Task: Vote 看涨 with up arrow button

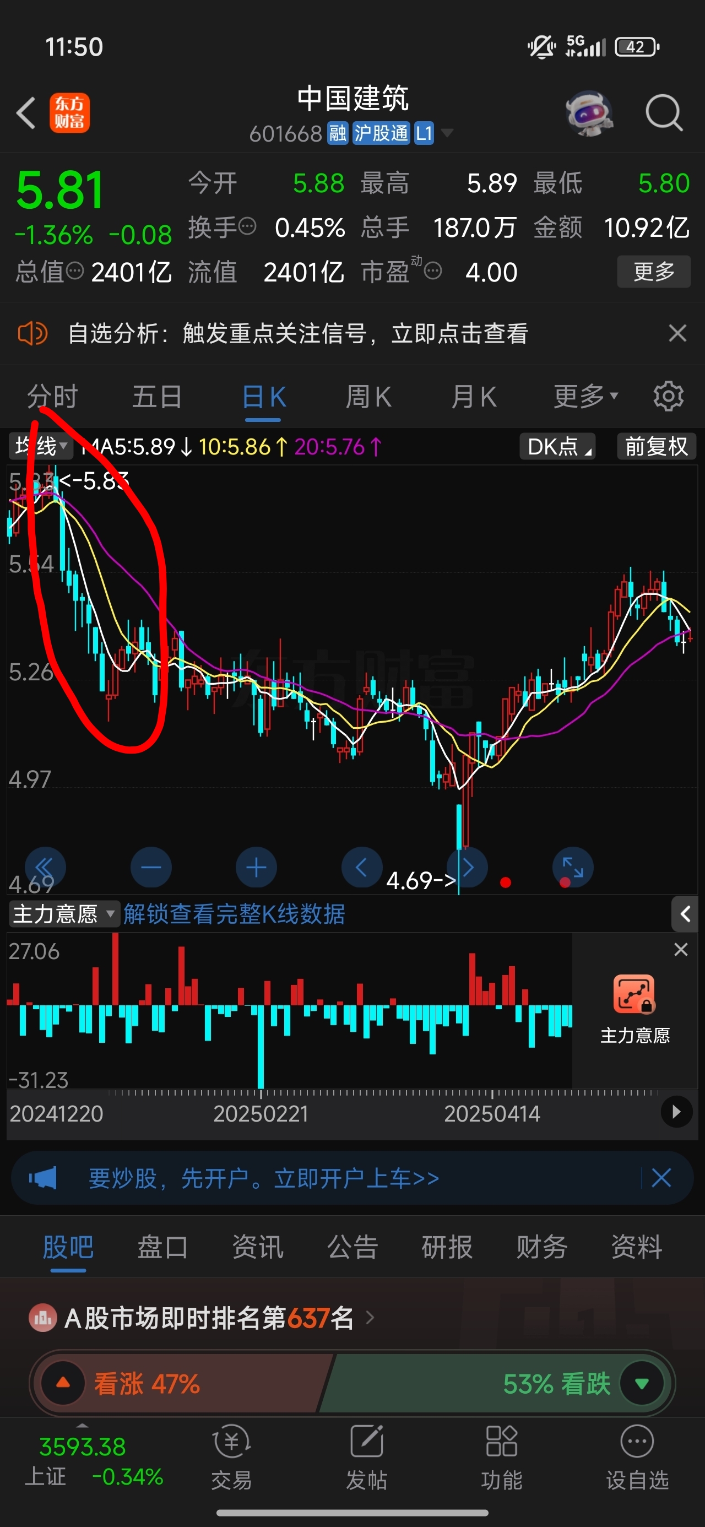Action: point(63,1384)
